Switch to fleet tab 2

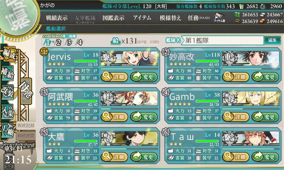coord(58,42)
